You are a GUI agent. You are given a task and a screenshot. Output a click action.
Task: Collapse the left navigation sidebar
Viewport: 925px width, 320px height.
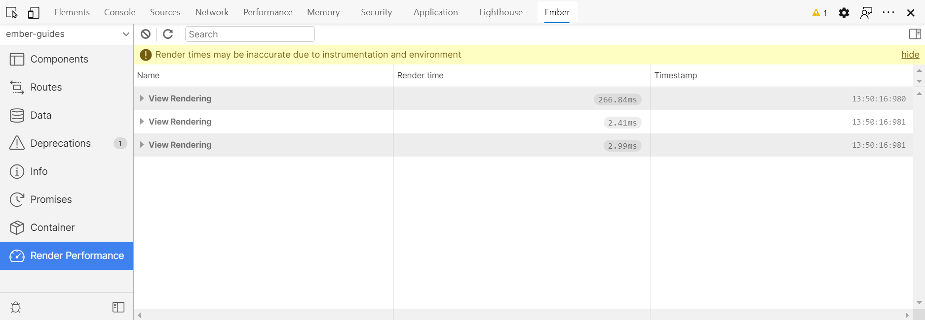(x=118, y=307)
